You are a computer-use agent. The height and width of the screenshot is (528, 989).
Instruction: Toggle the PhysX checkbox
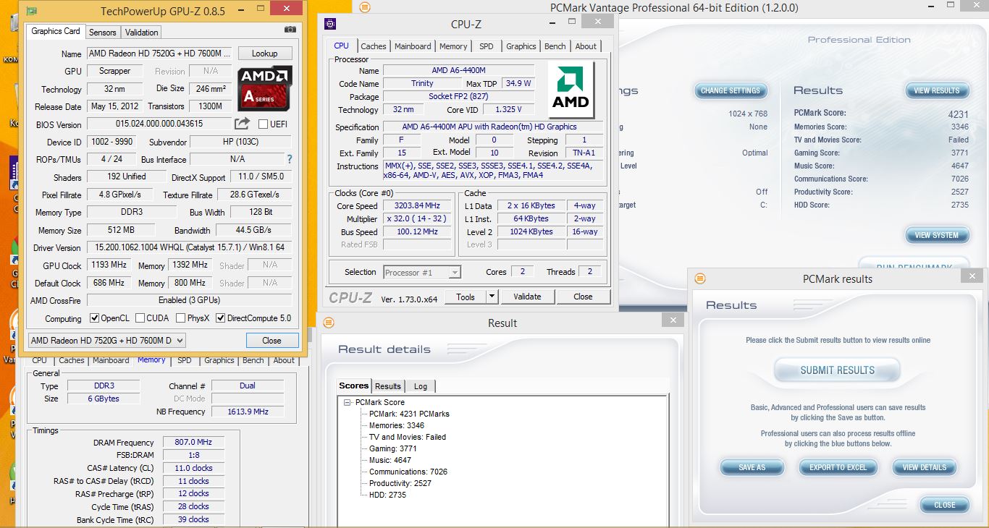pyautogui.click(x=180, y=318)
